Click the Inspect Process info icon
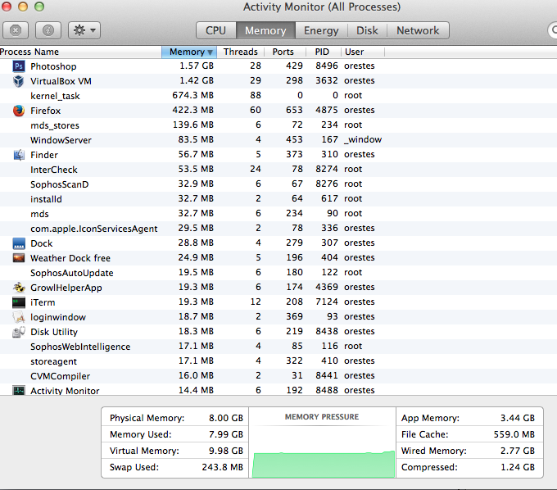The height and width of the screenshot is (490, 557). [48, 30]
